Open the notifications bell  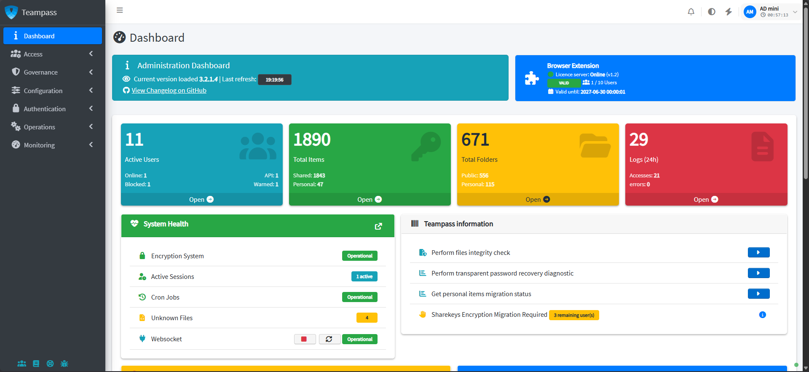(x=691, y=12)
